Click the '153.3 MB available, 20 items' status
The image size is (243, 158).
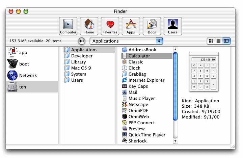click(x=35, y=41)
